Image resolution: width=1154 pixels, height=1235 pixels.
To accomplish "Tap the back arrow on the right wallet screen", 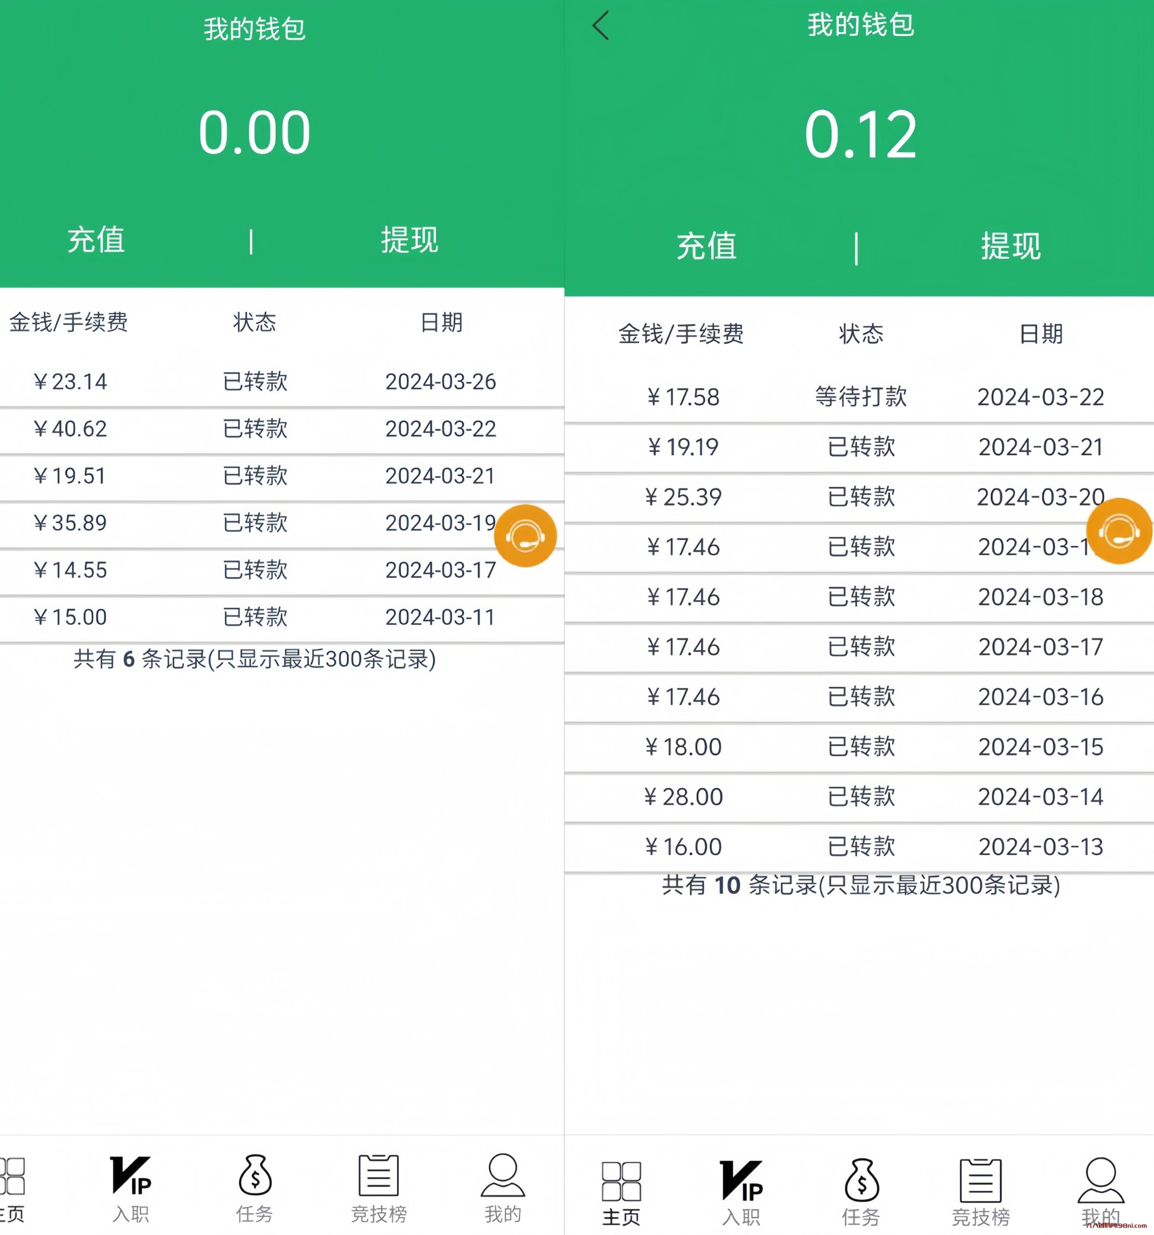I will tap(598, 26).
